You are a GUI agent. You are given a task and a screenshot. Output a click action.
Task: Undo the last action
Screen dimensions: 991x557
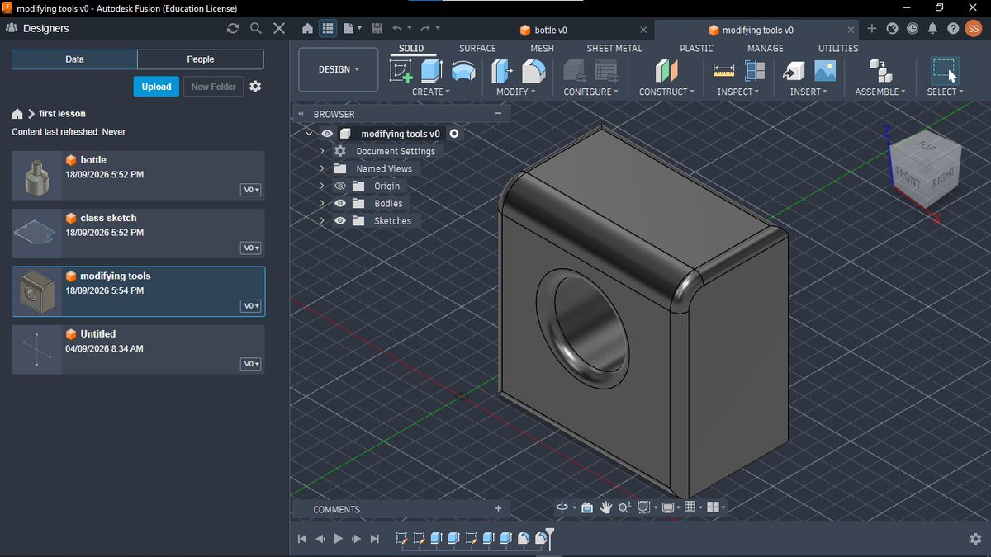pyautogui.click(x=397, y=28)
